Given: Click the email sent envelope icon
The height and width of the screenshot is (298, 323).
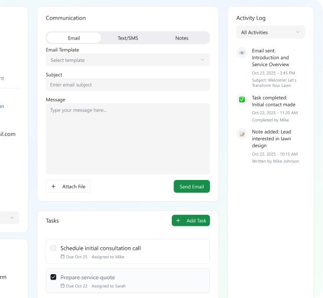Looking at the screenshot, I should coord(242,53).
